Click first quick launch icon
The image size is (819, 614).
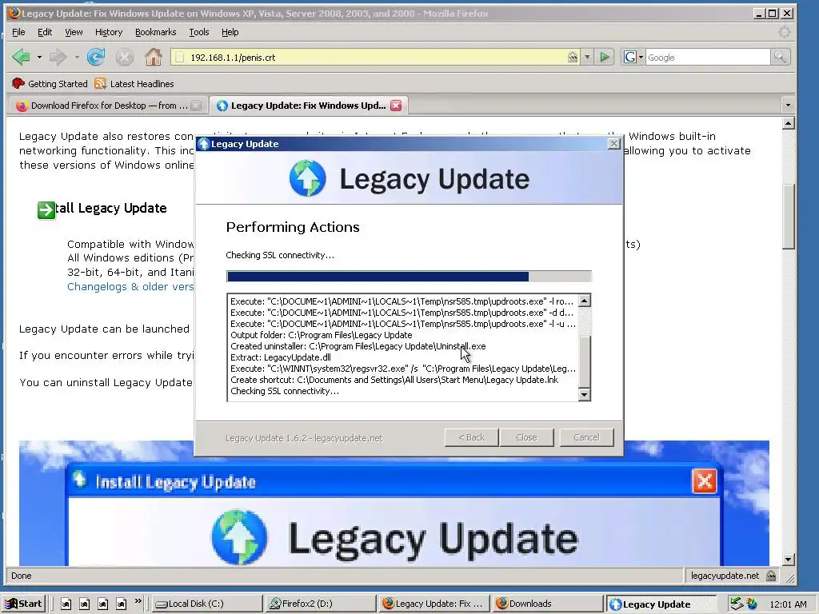pyautogui.click(x=66, y=604)
